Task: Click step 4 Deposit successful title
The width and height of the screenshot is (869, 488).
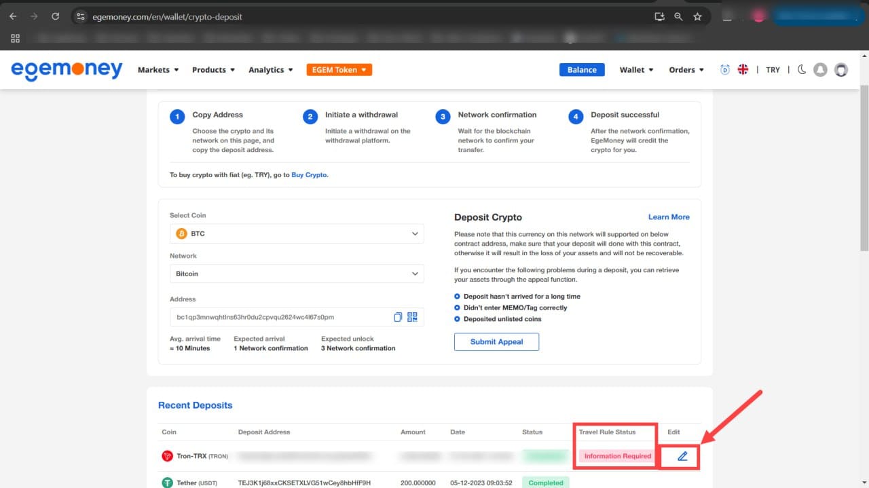Action: click(625, 115)
